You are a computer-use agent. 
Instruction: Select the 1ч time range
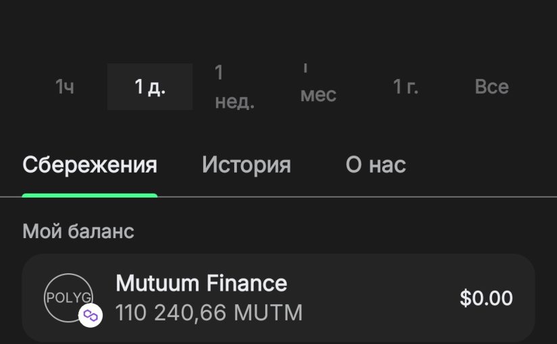pyautogui.click(x=65, y=87)
